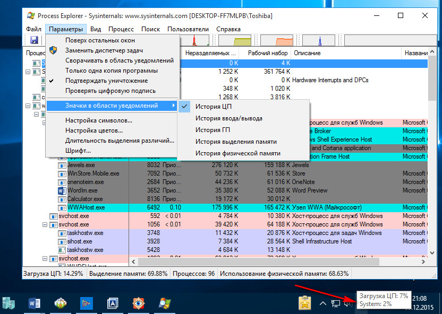Choose Длительность выделения различий... entry
The width and height of the screenshot is (442, 314).
(113, 141)
